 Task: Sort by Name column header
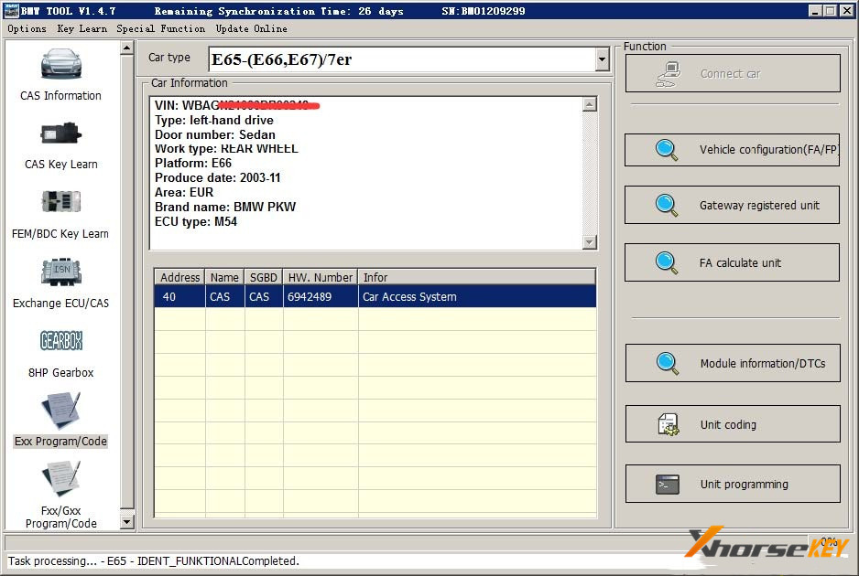[224, 277]
